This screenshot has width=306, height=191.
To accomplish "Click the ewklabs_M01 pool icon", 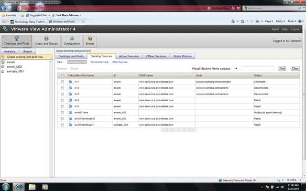I will (x=3, y=71).
